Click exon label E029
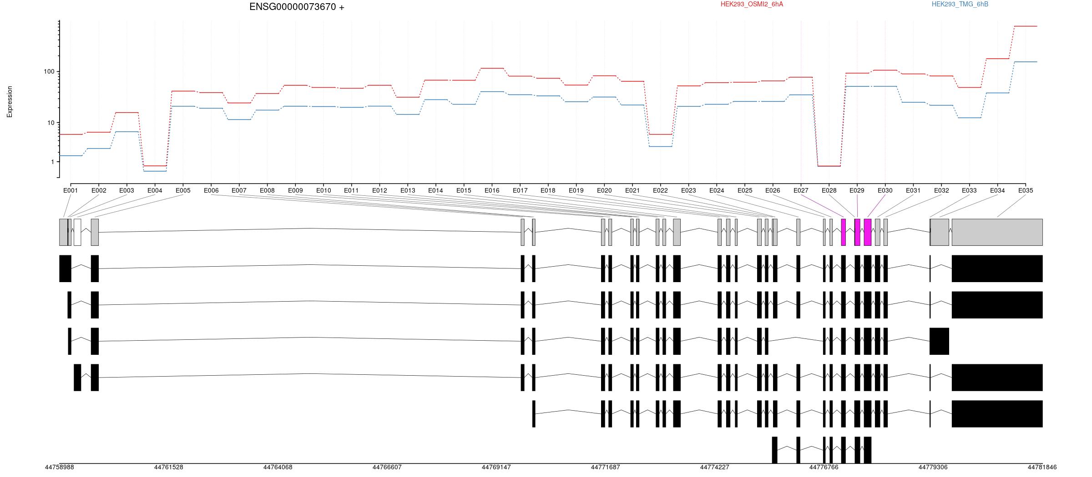 click(857, 190)
